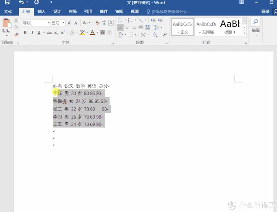
Task: Open line and paragraph spacing
Action: pos(156,28)
